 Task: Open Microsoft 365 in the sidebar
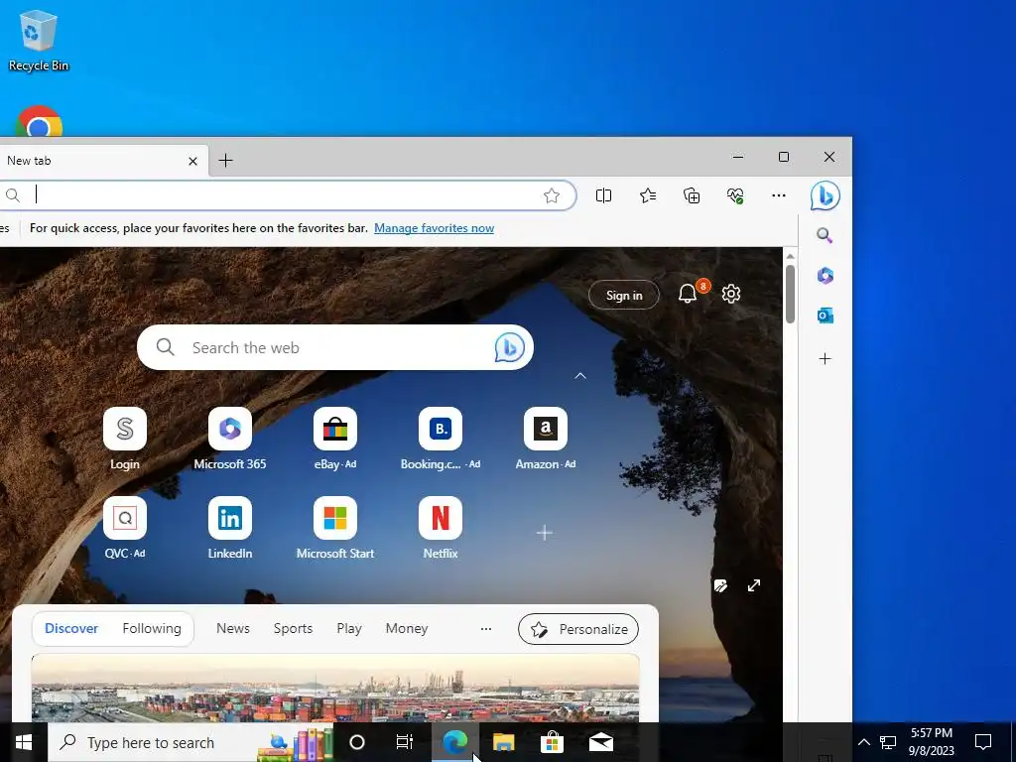825,276
